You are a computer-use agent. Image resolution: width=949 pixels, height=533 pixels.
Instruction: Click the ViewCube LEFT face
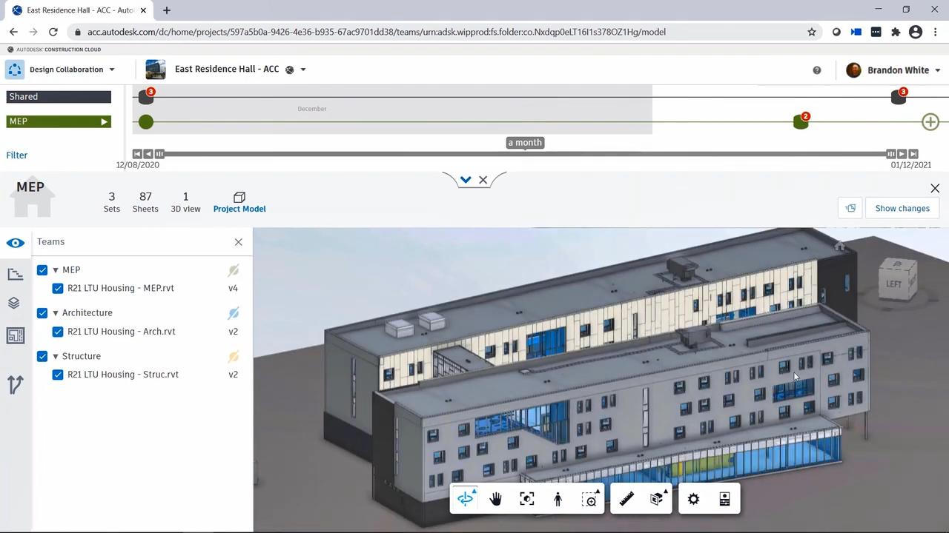pos(894,284)
